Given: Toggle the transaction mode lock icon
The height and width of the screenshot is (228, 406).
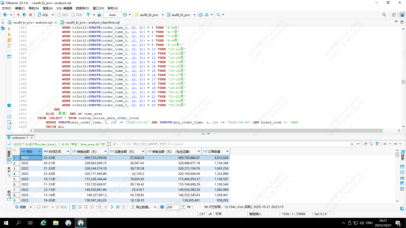Looking at the screenshot, I should coord(99,15).
